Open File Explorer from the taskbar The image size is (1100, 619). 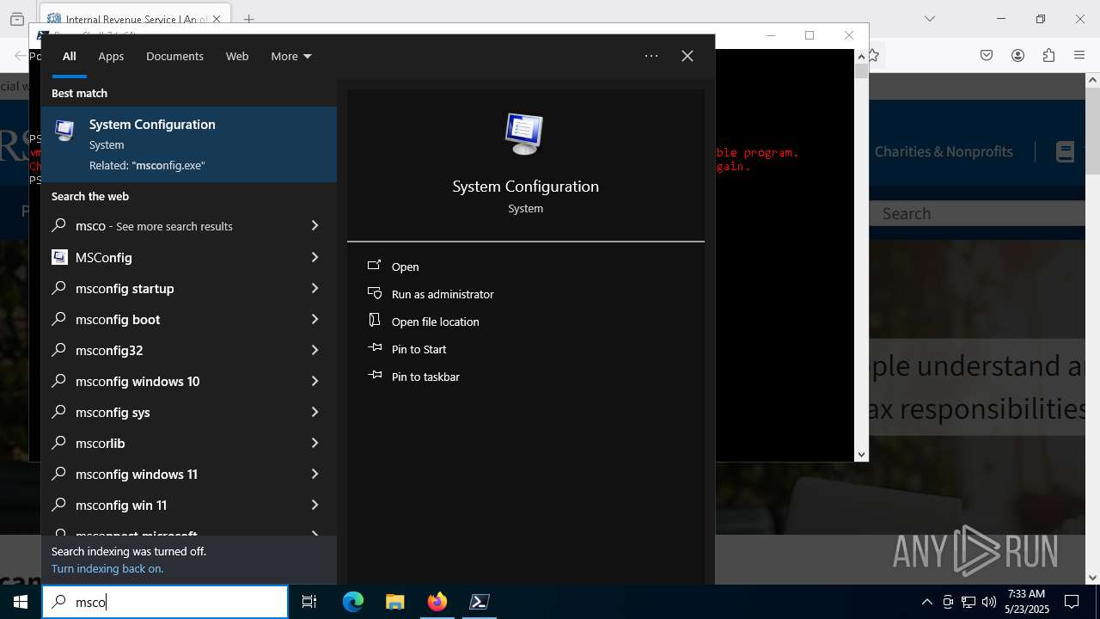pos(394,602)
